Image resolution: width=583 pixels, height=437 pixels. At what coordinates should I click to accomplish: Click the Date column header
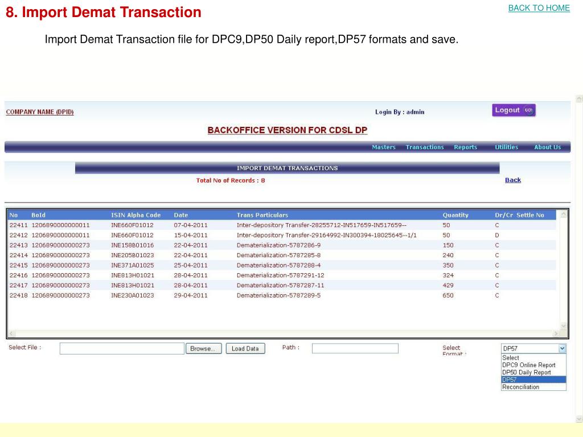(x=180, y=215)
